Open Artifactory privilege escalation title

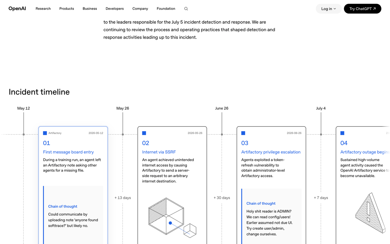pos(271,152)
